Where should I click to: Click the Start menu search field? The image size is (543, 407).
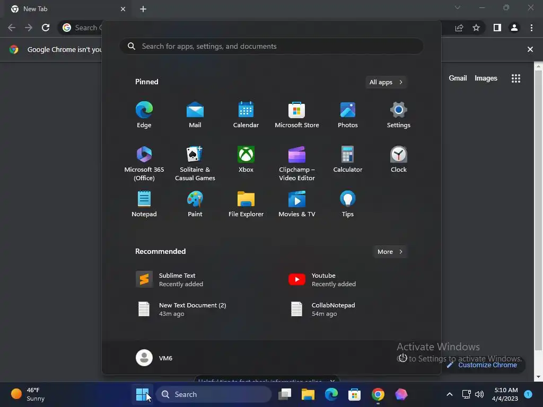coord(271,46)
